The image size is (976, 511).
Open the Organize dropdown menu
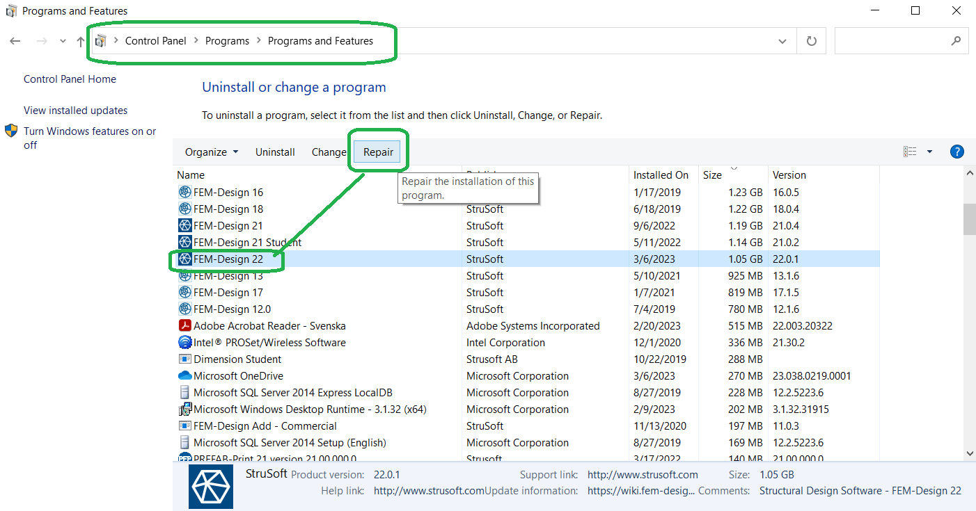click(212, 152)
